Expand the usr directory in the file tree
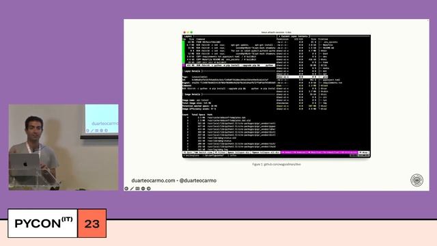The height and width of the screenshot is (246, 437). click(324, 106)
